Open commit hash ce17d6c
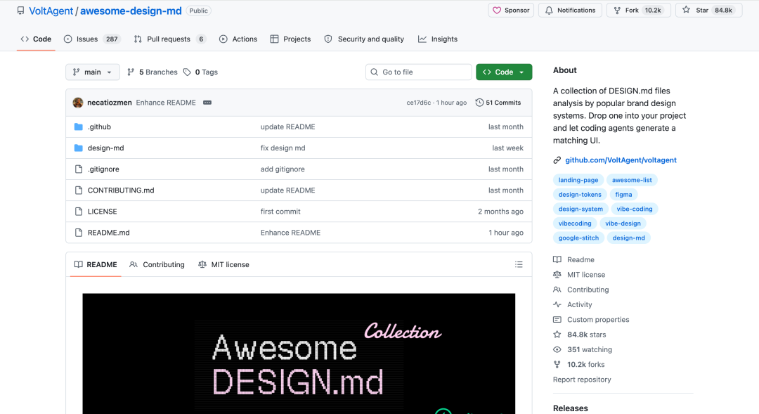This screenshot has width=759, height=414. 419,103
